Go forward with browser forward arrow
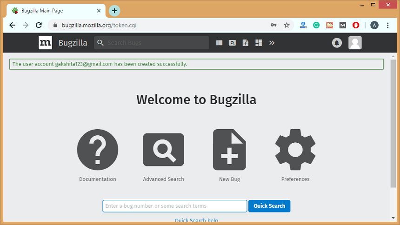 [26, 25]
